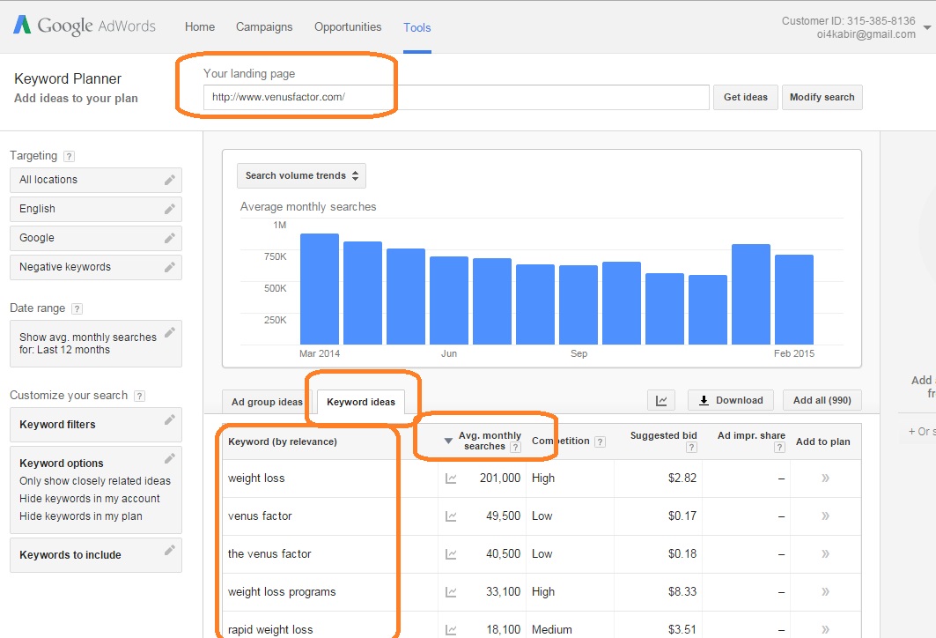
Task: Toggle the chart view icon button beside Download
Action: click(661, 400)
